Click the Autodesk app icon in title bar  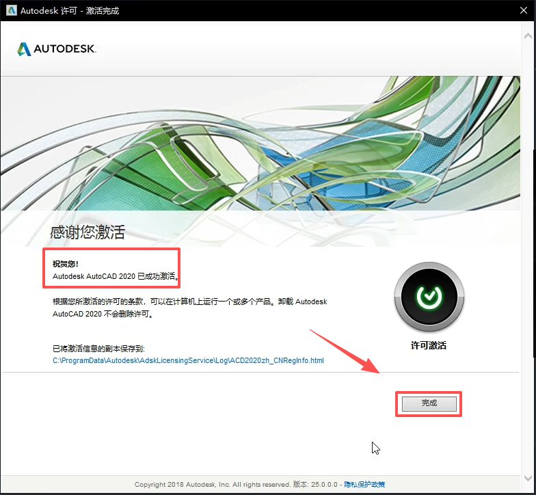pyautogui.click(x=11, y=10)
